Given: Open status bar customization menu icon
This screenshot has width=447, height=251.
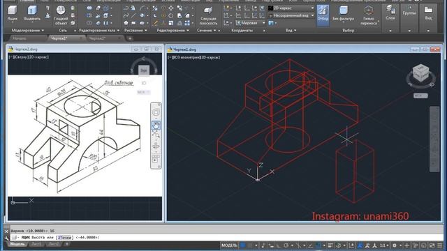Looking at the screenshot, I should pos(440,245).
